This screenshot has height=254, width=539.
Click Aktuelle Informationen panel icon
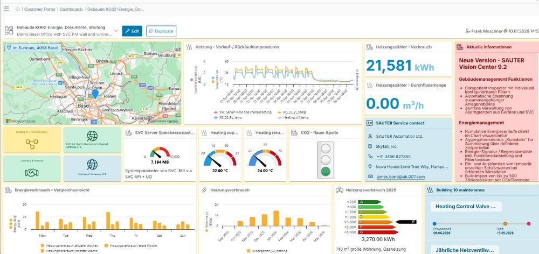(x=460, y=47)
